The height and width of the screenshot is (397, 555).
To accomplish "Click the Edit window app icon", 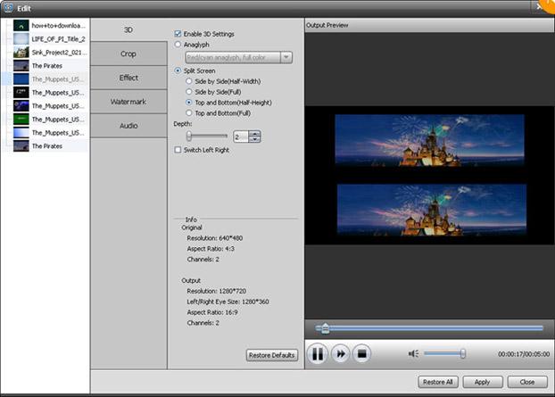I will [8, 8].
